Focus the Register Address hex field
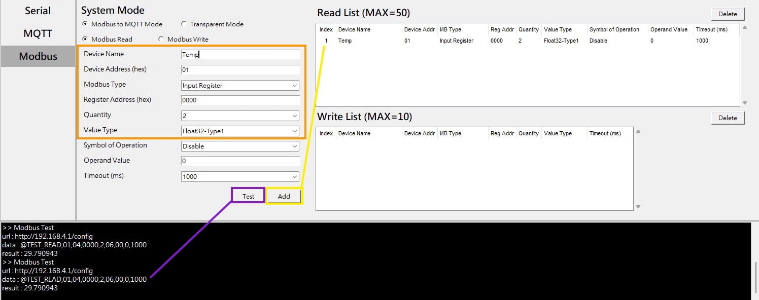 pos(240,100)
